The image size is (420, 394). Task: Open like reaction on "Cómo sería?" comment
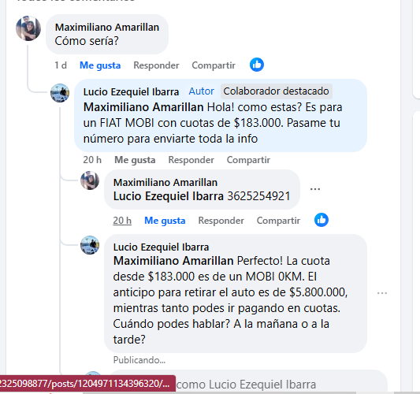tap(257, 65)
